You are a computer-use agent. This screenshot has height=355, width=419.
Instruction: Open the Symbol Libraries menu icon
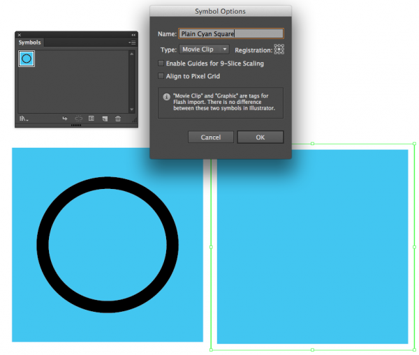24,119
